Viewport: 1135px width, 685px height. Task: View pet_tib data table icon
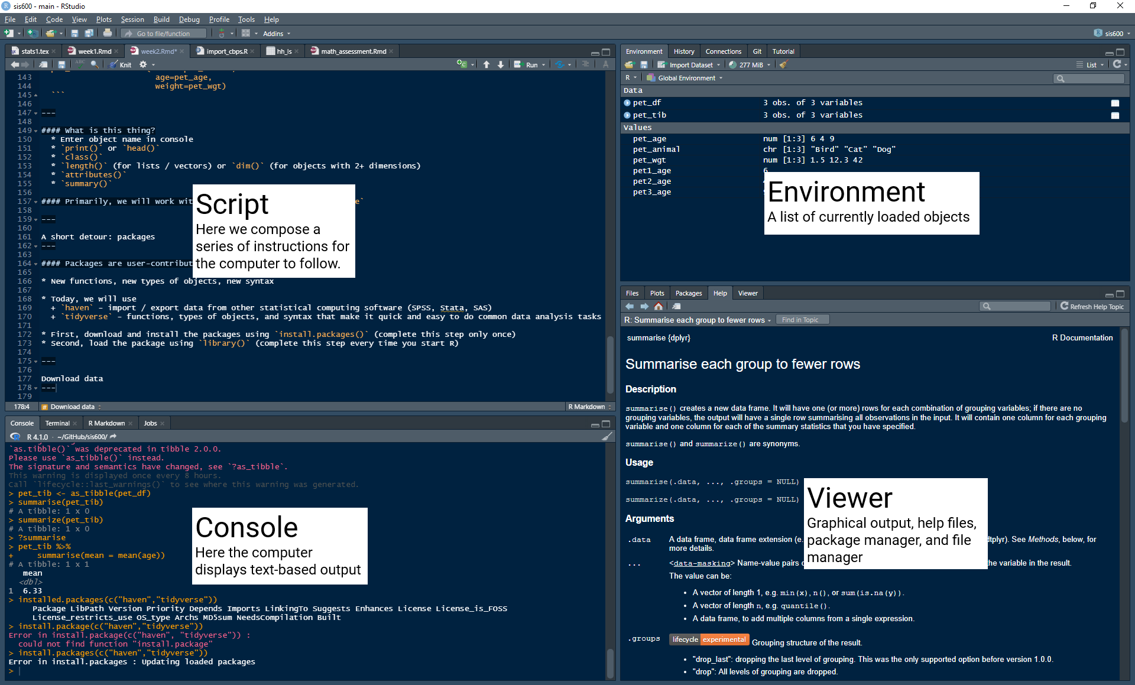[x=1115, y=115]
